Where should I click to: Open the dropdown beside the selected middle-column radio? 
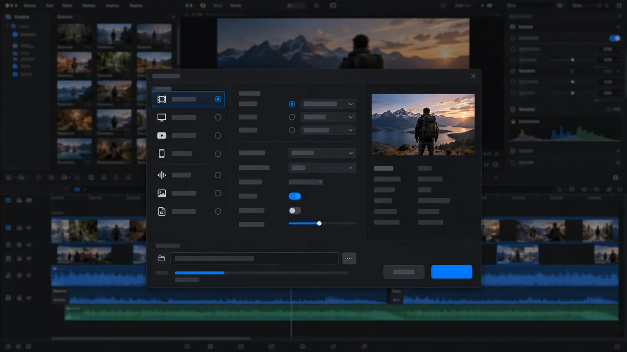pyautogui.click(x=328, y=104)
